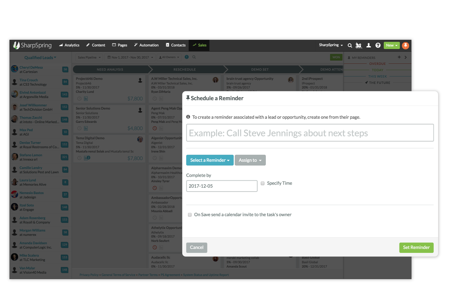Click the clock icon on Project646 Demo card
Viewport: 460px width, 297px height.
tap(79, 99)
